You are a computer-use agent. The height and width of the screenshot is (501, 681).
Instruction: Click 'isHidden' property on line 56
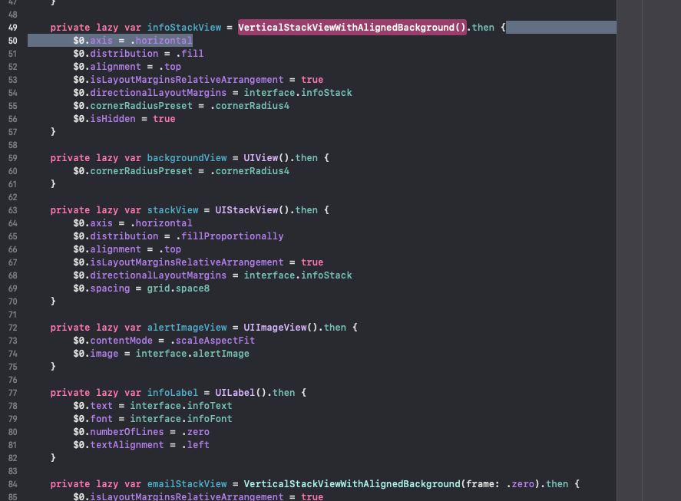113,118
